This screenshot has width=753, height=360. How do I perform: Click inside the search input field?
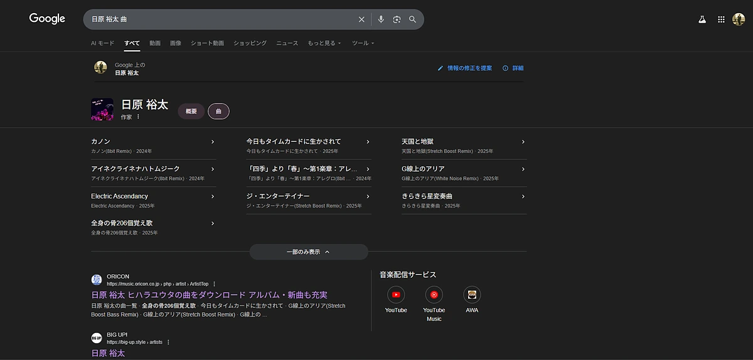[x=220, y=19]
